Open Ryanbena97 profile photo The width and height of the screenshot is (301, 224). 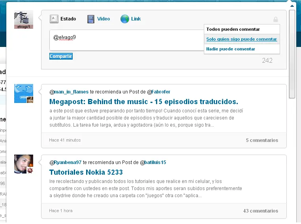[x=24, y=164]
